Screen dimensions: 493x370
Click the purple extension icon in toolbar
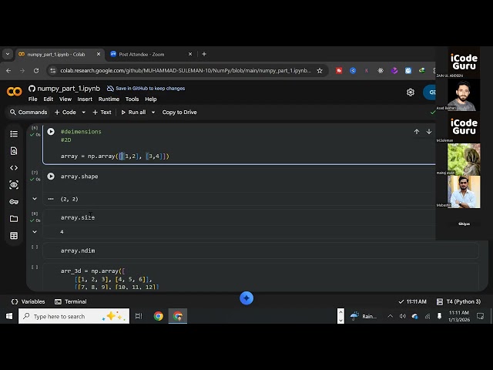[394, 71]
